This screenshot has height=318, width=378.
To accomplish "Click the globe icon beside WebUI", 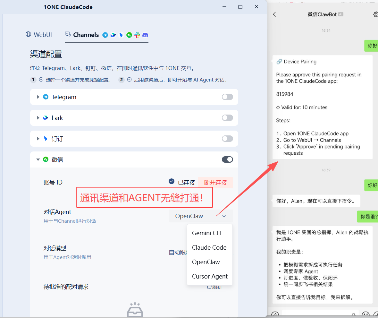I will pos(28,34).
